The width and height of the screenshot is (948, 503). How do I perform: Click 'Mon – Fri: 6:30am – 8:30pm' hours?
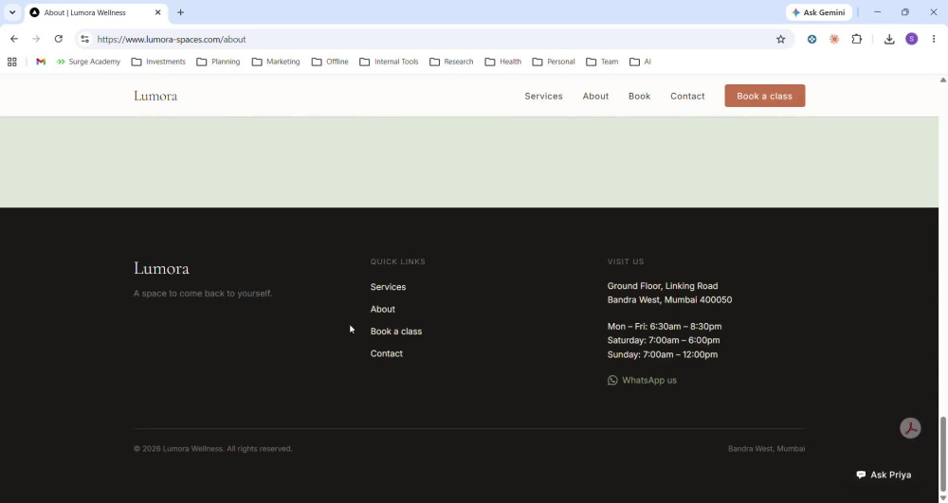[665, 327]
